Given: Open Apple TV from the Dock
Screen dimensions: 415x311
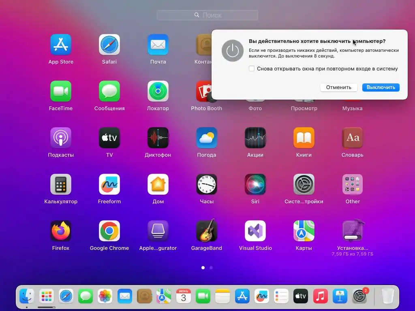Looking at the screenshot, I should 301,296.
